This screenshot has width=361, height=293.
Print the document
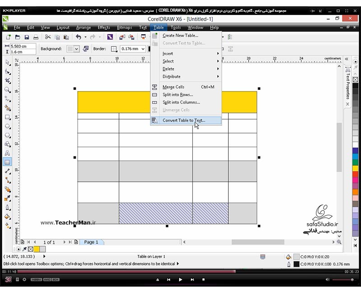click(36, 37)
